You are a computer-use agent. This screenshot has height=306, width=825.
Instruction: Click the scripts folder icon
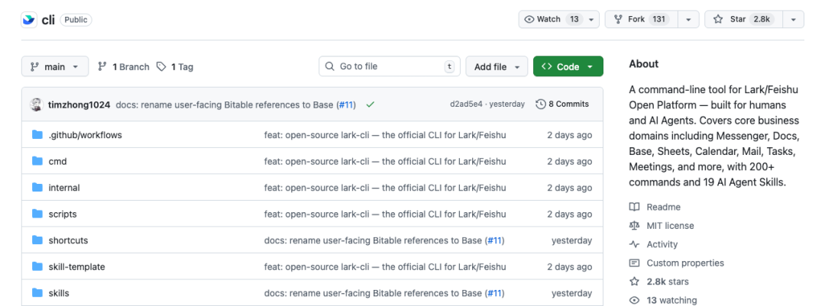37,214
